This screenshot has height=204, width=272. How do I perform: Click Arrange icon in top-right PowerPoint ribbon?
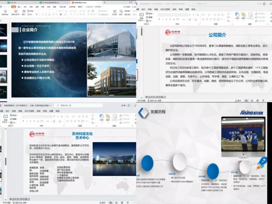(x=243, y=15)
